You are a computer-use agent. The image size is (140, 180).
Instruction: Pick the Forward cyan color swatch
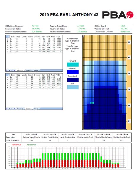[x=73, y=65]
